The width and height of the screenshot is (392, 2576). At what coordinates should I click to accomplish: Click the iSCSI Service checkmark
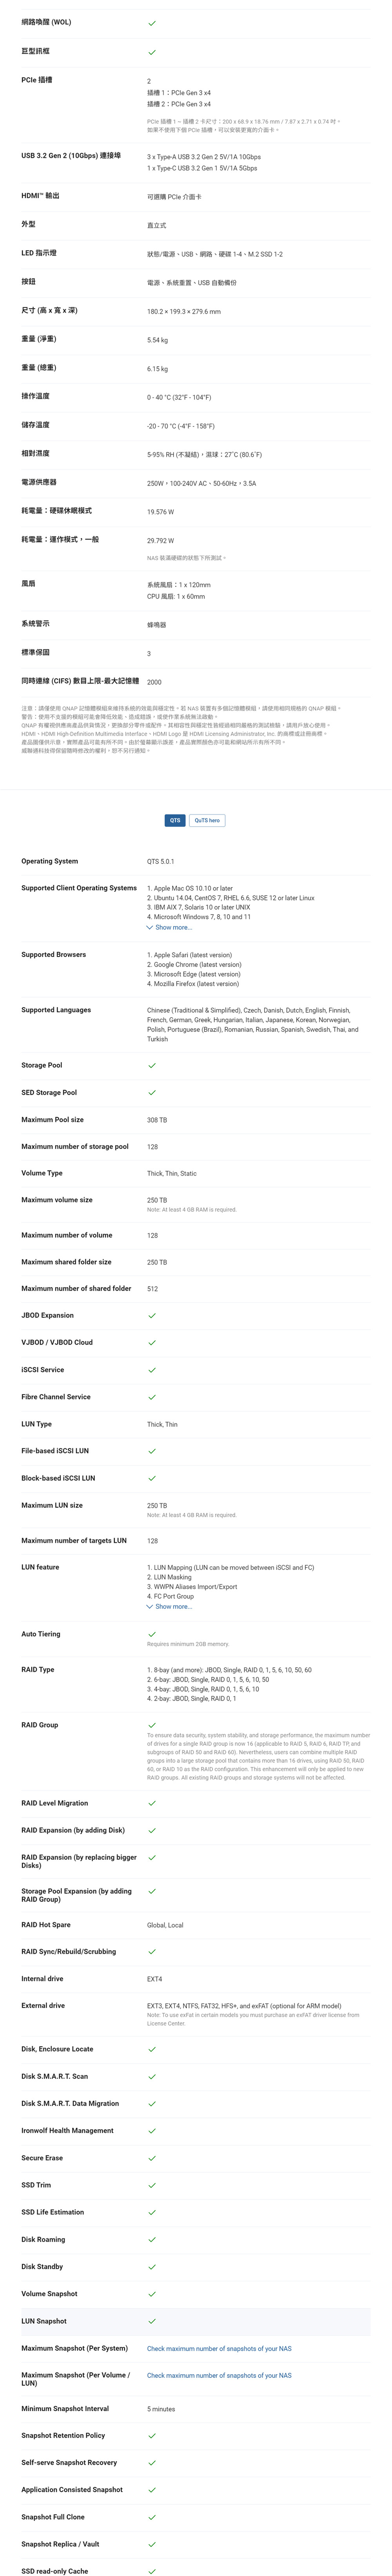152,1370
